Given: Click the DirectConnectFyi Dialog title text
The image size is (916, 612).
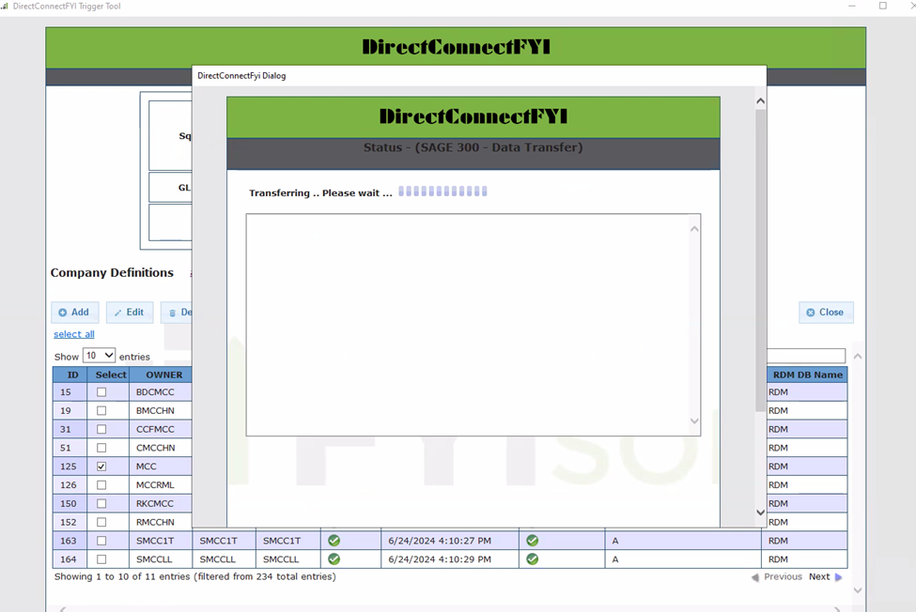Looking at the screenshot, I should (x=241, y=75).
